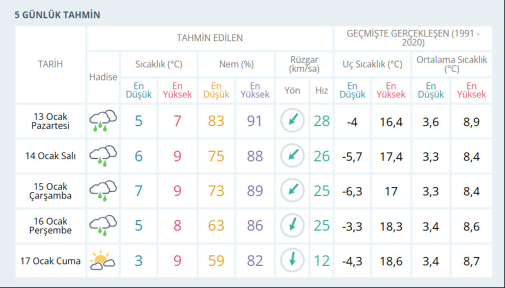
Task: Click the 'Nem (%)' column header
Action: tap(237, 64)
